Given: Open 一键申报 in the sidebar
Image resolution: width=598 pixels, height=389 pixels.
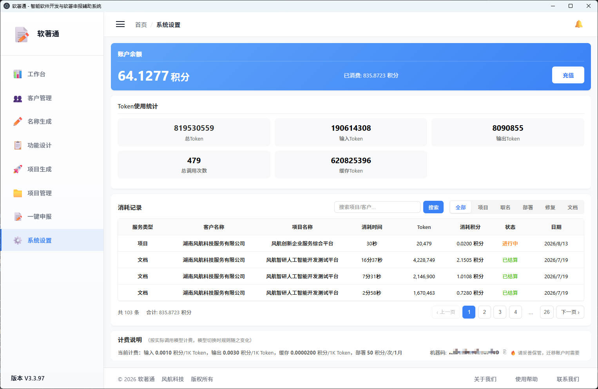Looking at the screenshot, I should coord(52,216).
